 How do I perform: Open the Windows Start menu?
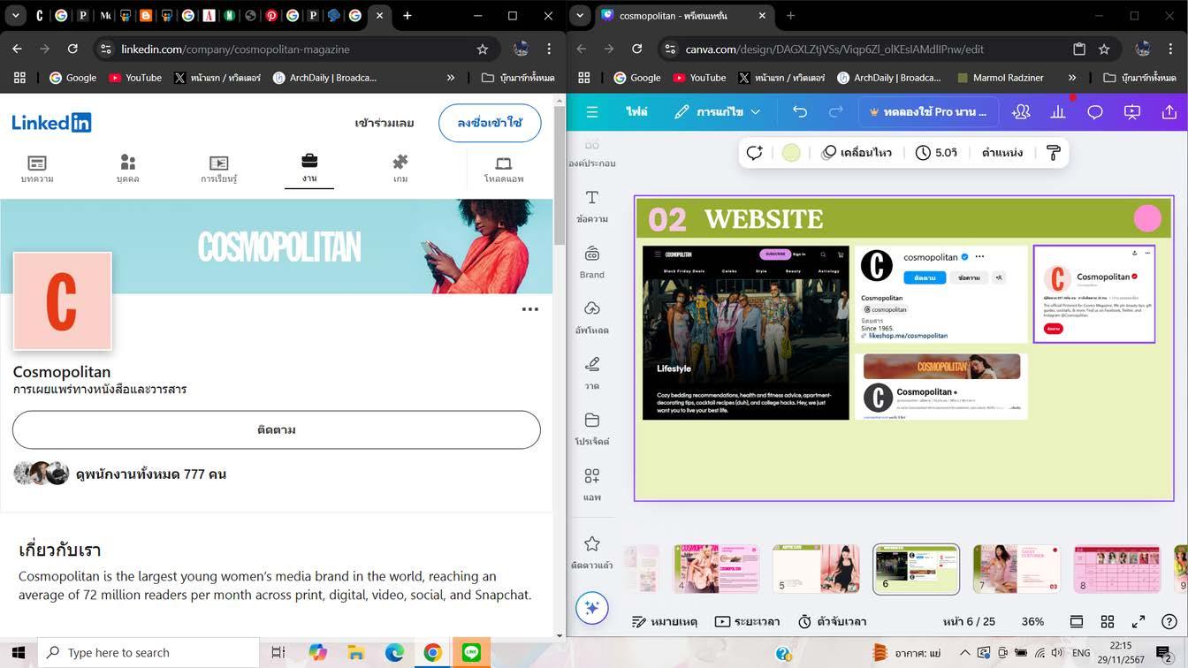click(x=19, y=653)
